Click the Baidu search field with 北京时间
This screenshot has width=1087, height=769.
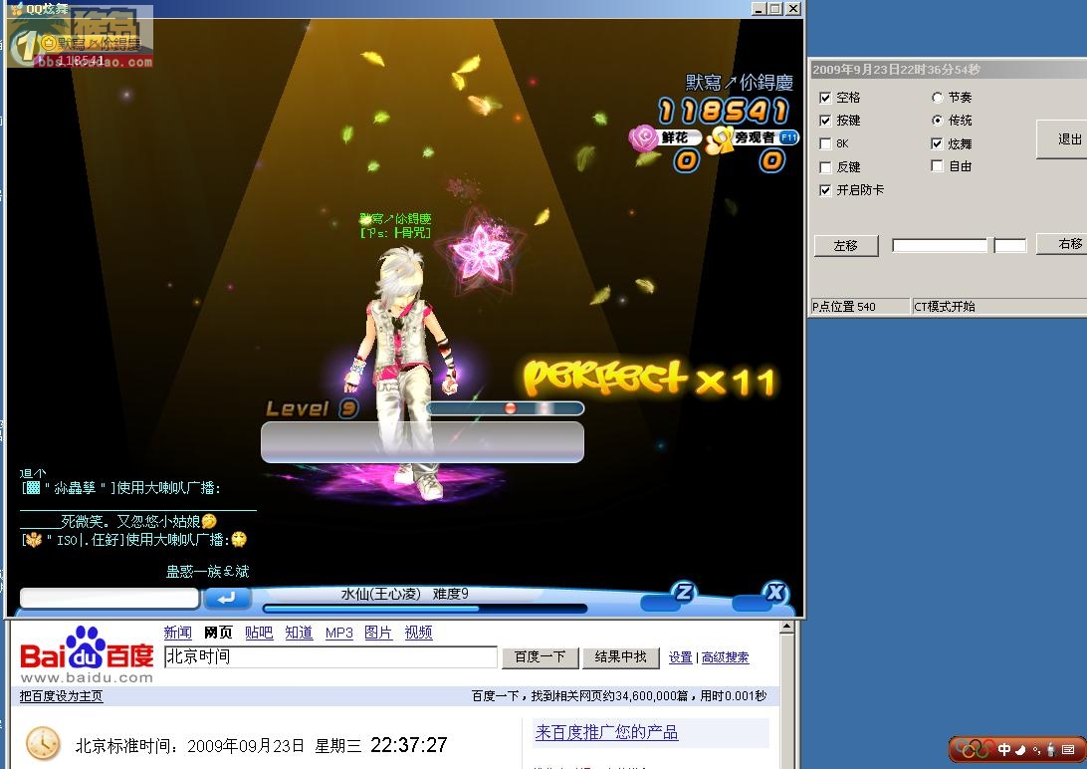(x=330, y=656)
